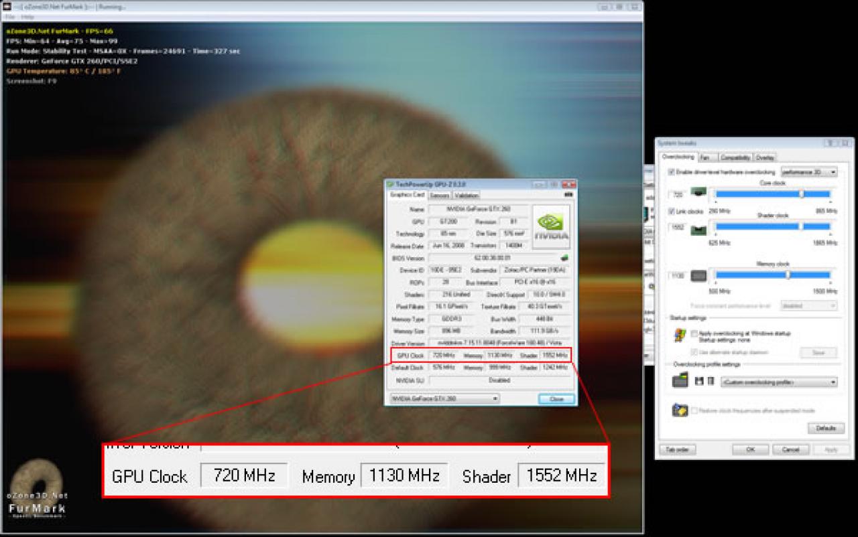This screenshot has width=858, height=537.
Task: Click the memory clock chip icon
Action: tap(698, 275)
